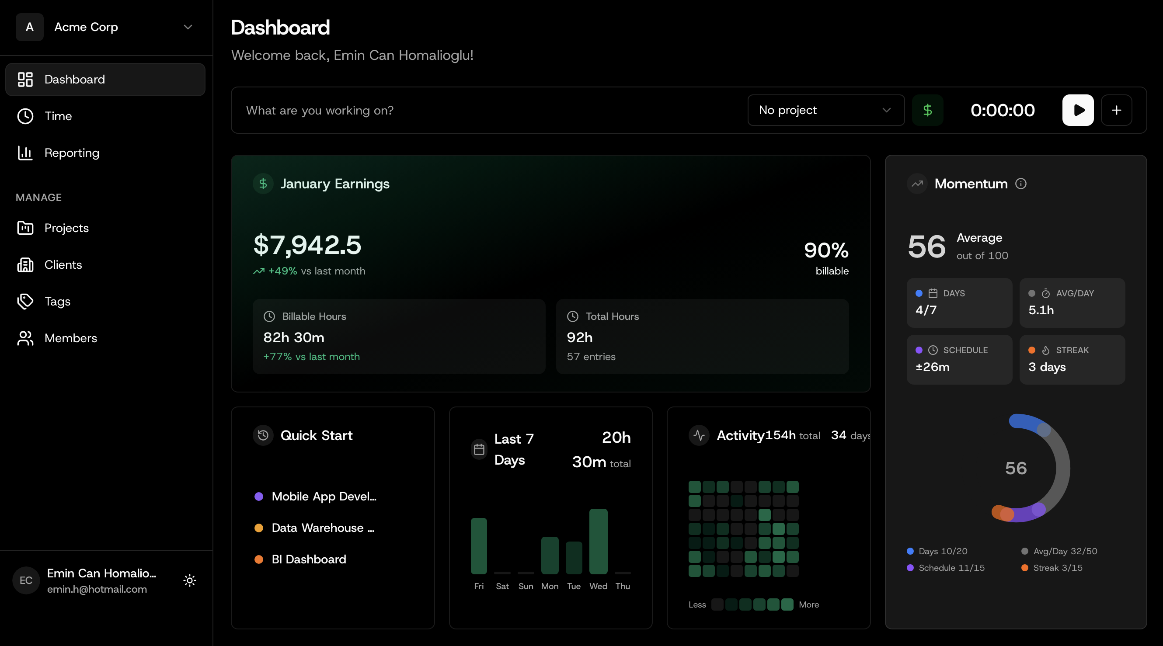
Task: Click the darkest swatch in the heatmap legend
Action: coord(717,605)
